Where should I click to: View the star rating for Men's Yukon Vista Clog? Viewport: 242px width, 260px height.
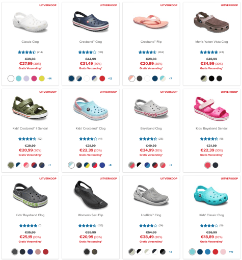pyautogui.click(x=209, y=52)
